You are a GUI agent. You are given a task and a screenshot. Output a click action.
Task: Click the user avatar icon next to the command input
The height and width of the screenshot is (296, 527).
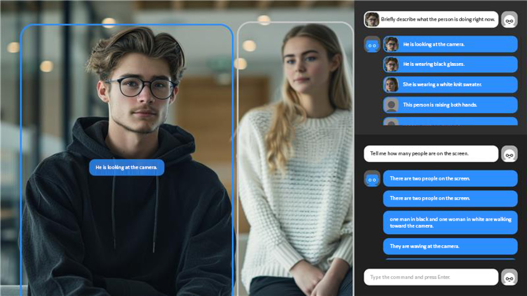click(x=509, y=277)
